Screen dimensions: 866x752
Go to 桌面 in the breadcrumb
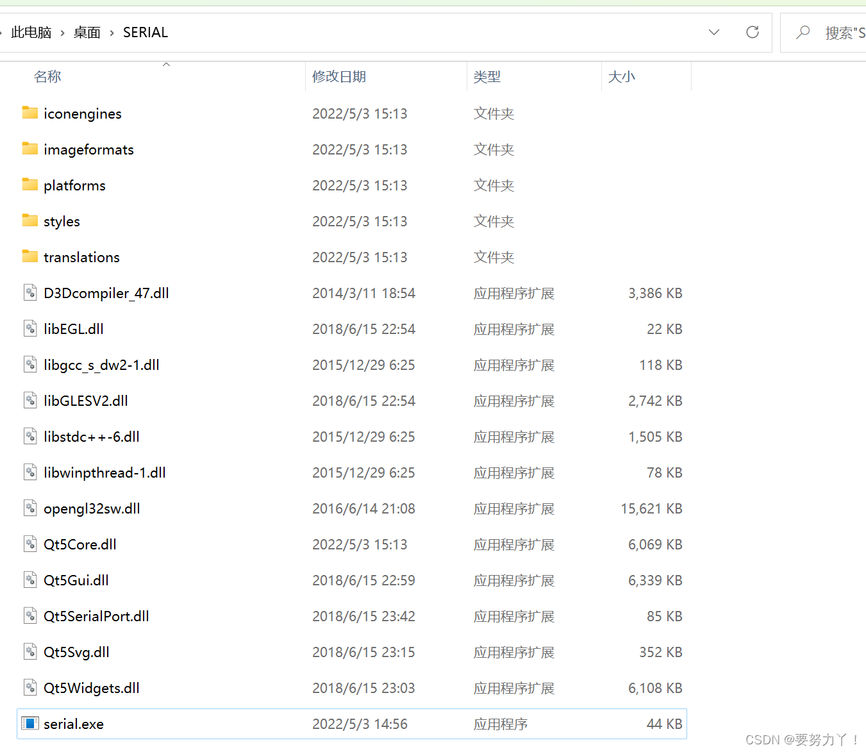click(x=87, y=32)
